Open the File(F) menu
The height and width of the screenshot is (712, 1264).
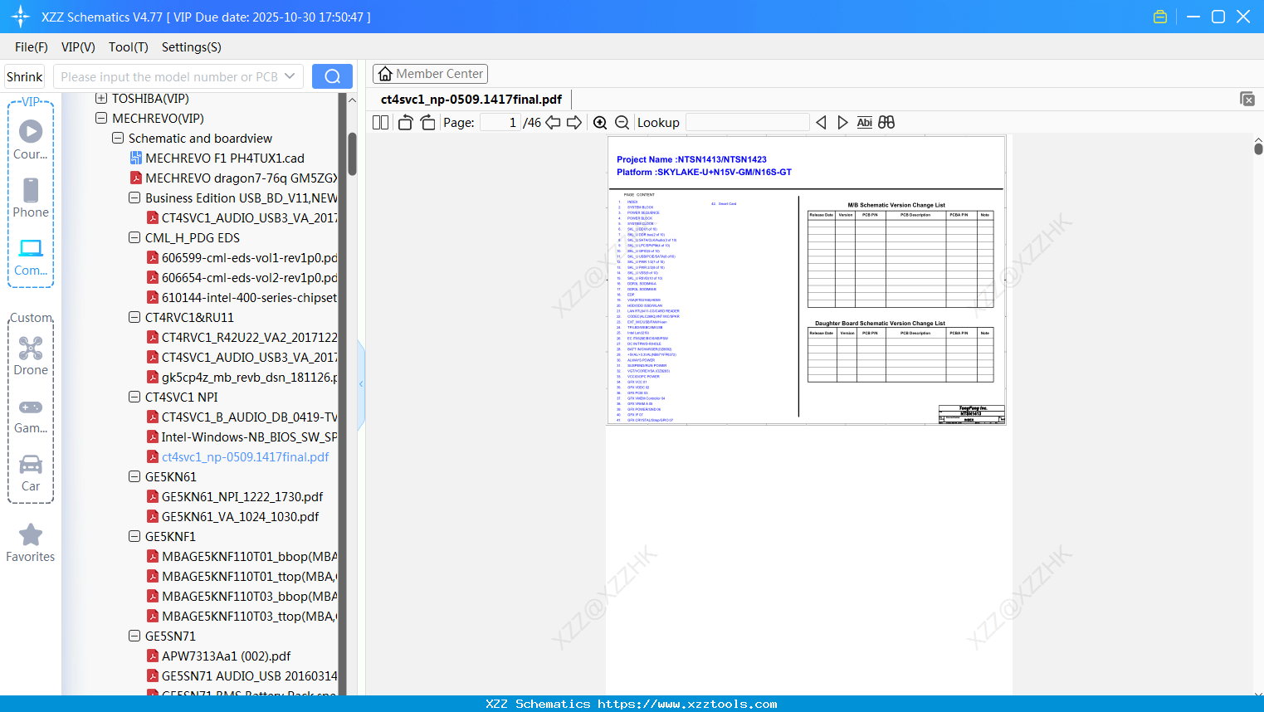(x=32, y=46)
